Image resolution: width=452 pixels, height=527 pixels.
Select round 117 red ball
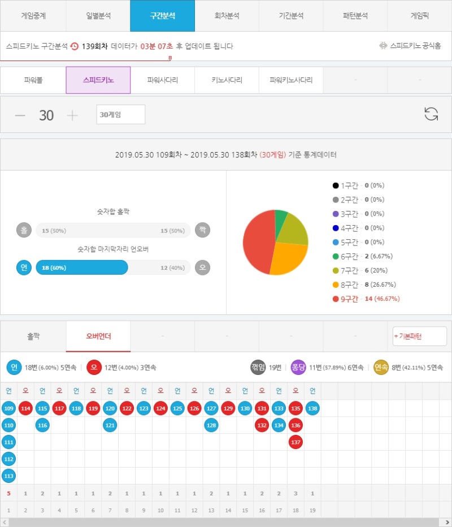[x=59, y=408]
